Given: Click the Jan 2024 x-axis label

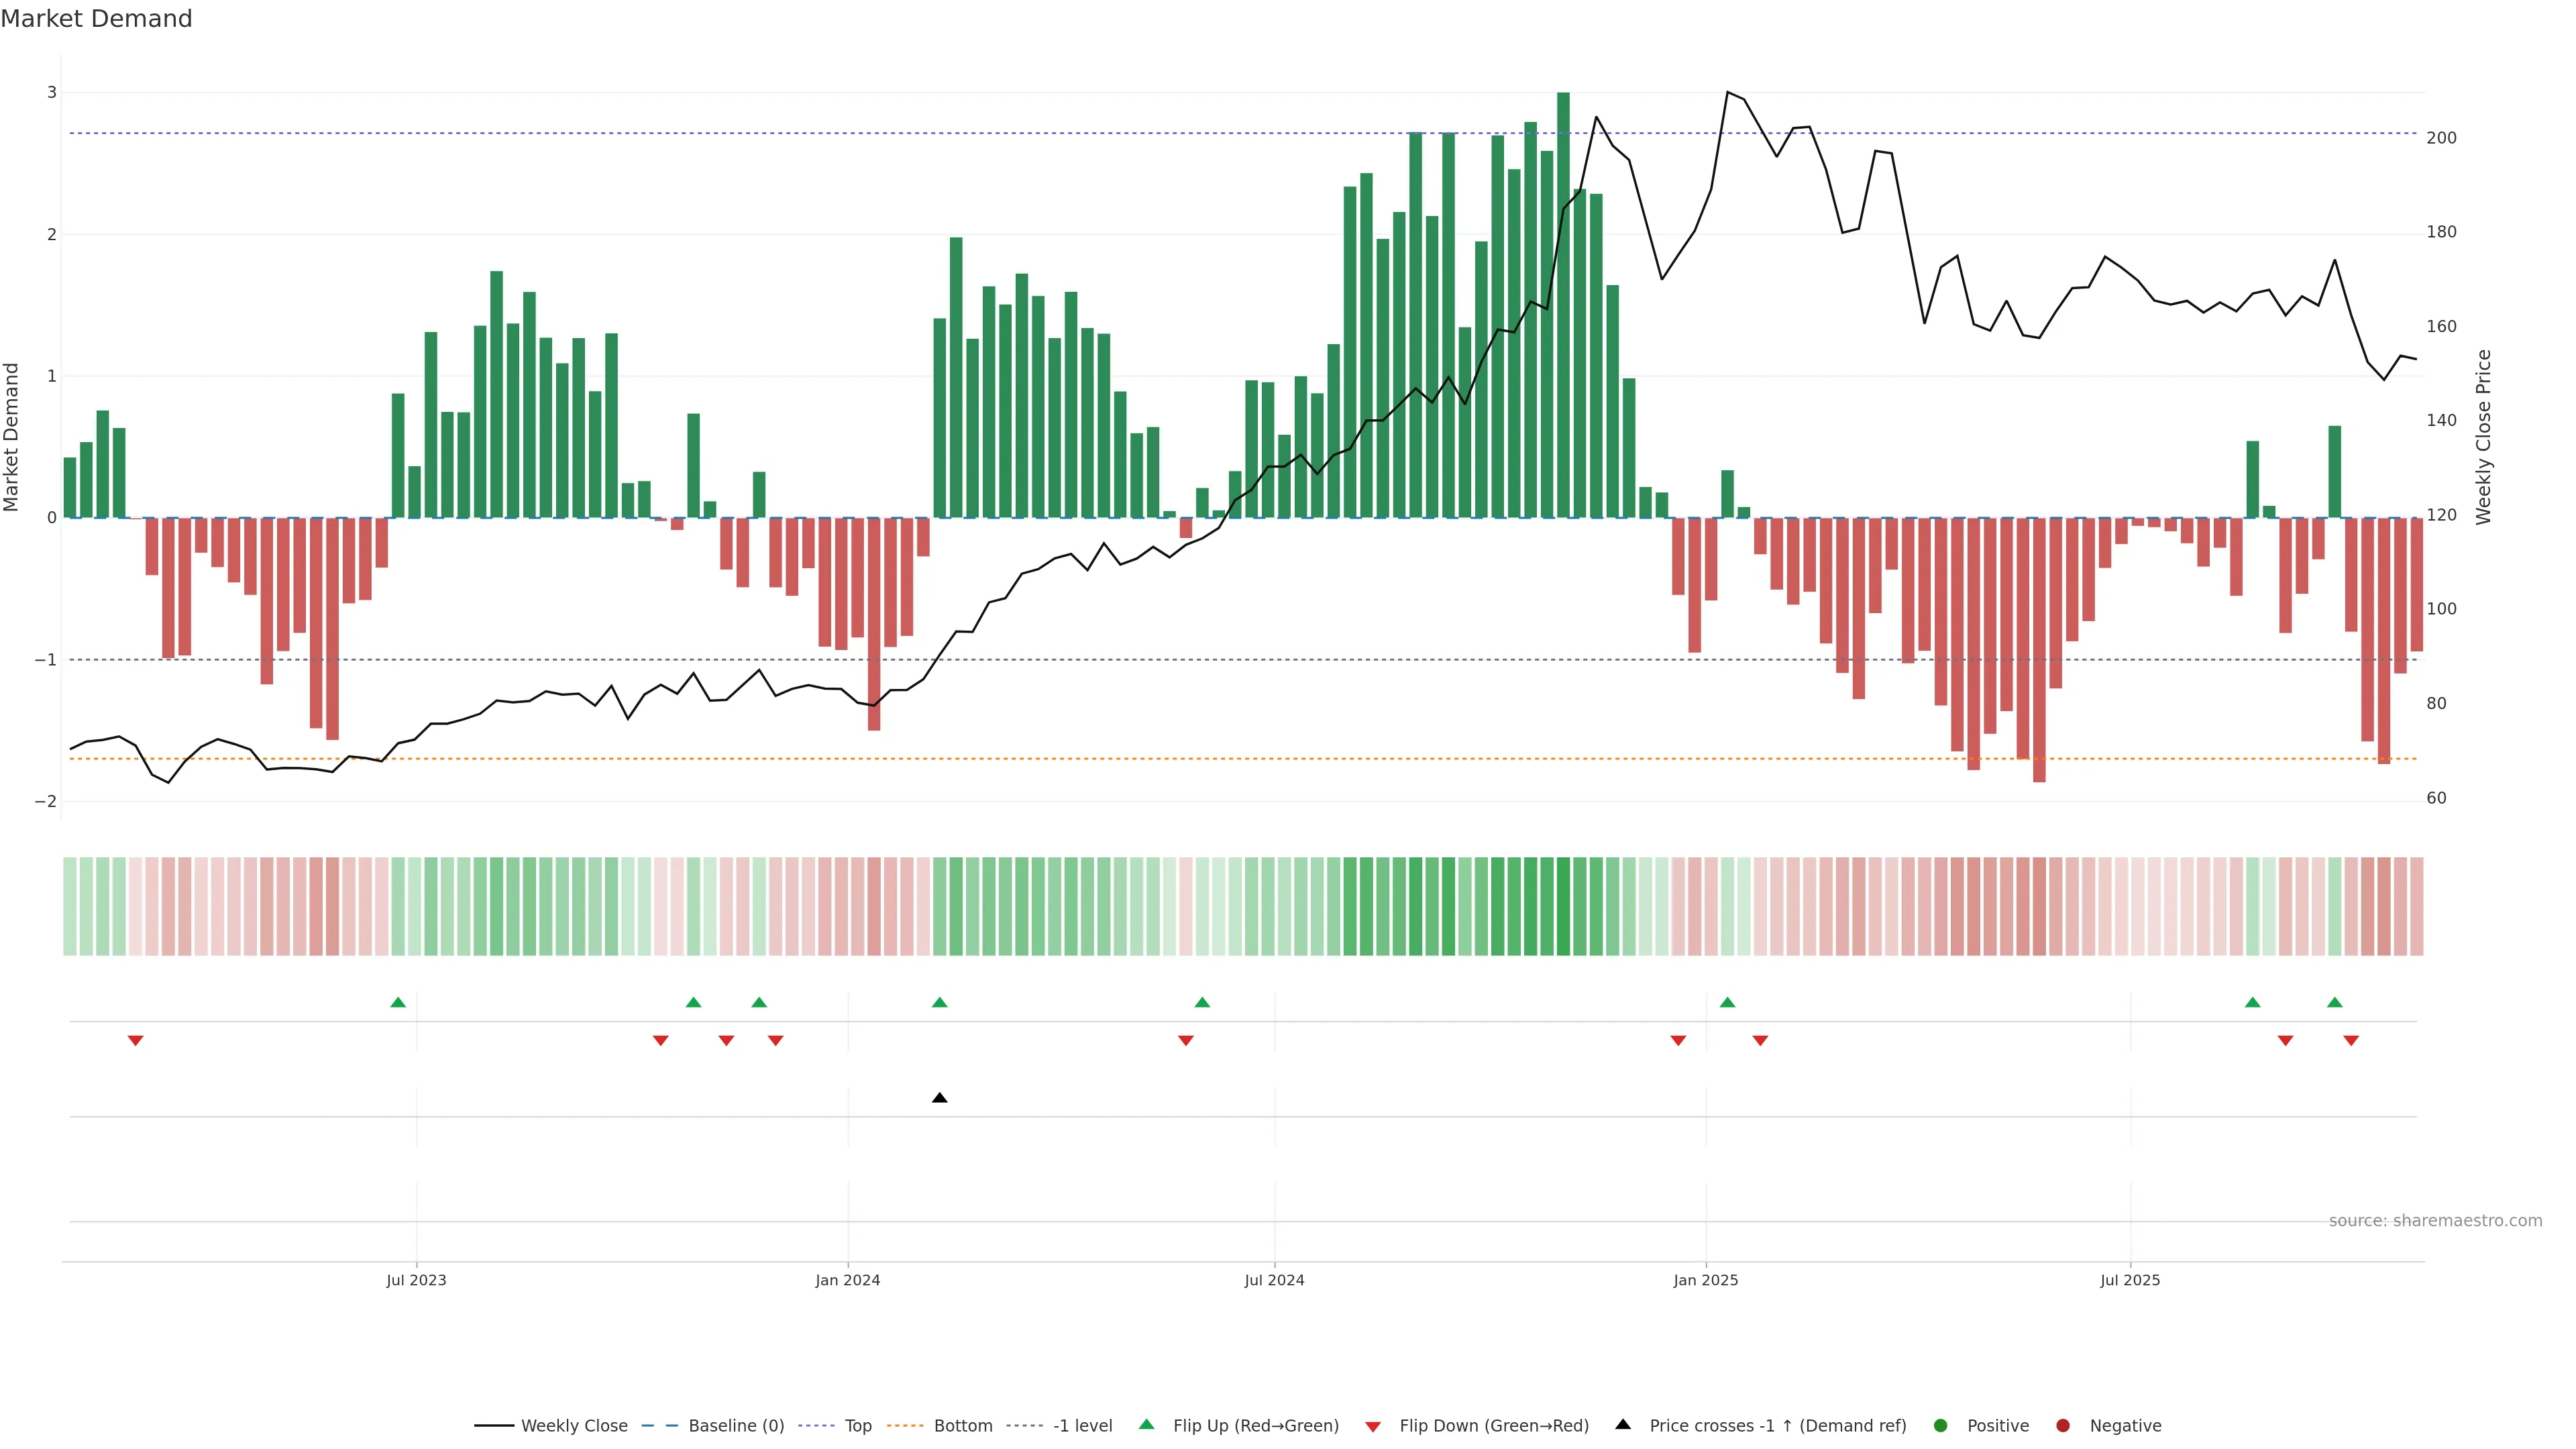Looking at the screenshot, I should 847,1280.
